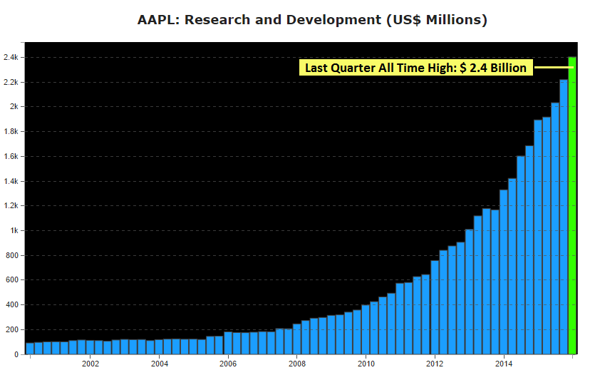Click the 2006 x-axis label
This screenshot has height=375, width=600.
click(x=228, y=364)
